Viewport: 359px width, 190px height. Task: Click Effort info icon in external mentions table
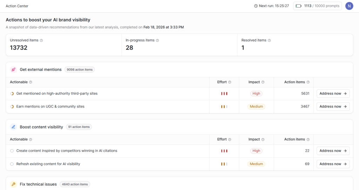tap(230, 82)
